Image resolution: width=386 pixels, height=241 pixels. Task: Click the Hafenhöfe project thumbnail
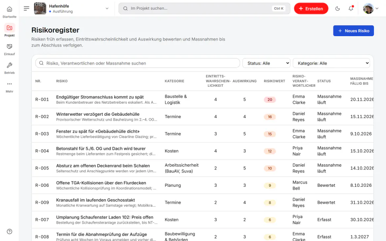point(40,8)
